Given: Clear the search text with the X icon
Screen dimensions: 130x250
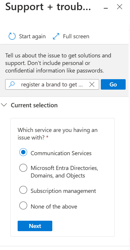Looking at the screenshot, I should (92, 84).
